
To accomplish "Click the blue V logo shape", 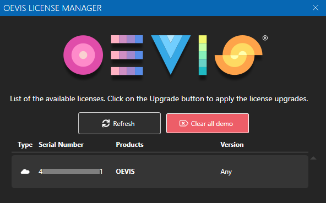I will [x=171, y=55].
